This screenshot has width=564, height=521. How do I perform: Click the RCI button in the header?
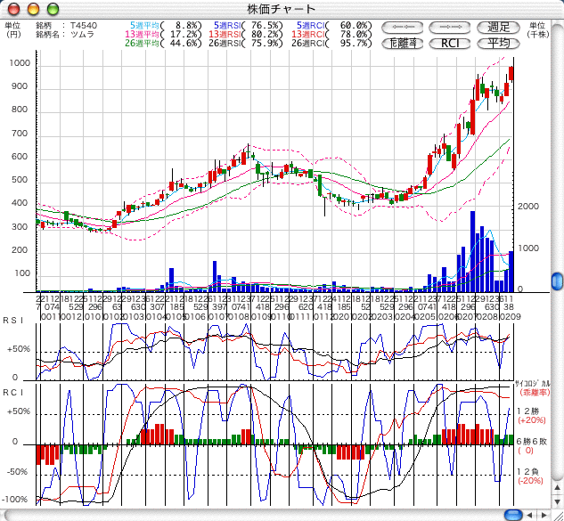click(x=450, y=44)
